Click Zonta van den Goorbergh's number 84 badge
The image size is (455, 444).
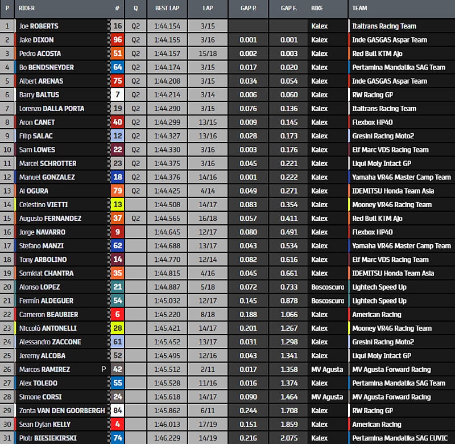[x=117, y=410]
